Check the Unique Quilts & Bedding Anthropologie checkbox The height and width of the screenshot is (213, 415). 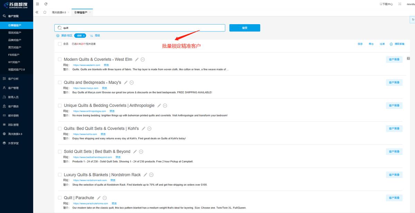(60, 105)
